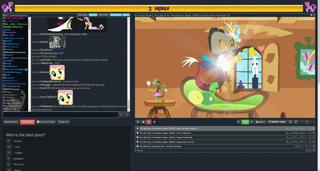Click the chat message input field
This screenshot has height=171, width=320.
tap(60, 115)
